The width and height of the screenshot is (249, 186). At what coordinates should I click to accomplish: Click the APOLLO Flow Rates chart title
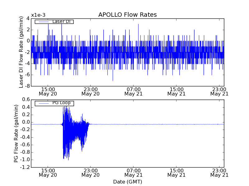127,15
